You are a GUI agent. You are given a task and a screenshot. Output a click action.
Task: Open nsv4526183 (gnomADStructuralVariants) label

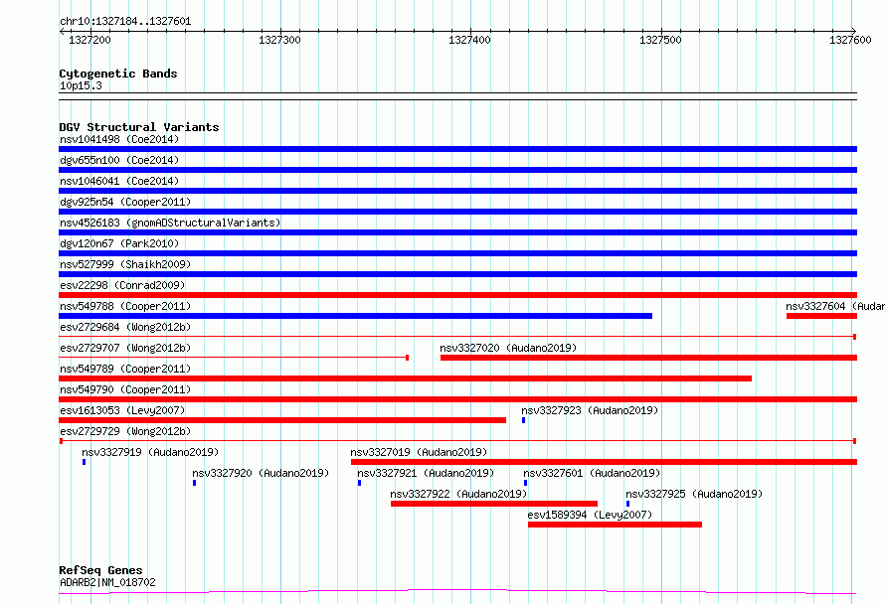170,223
